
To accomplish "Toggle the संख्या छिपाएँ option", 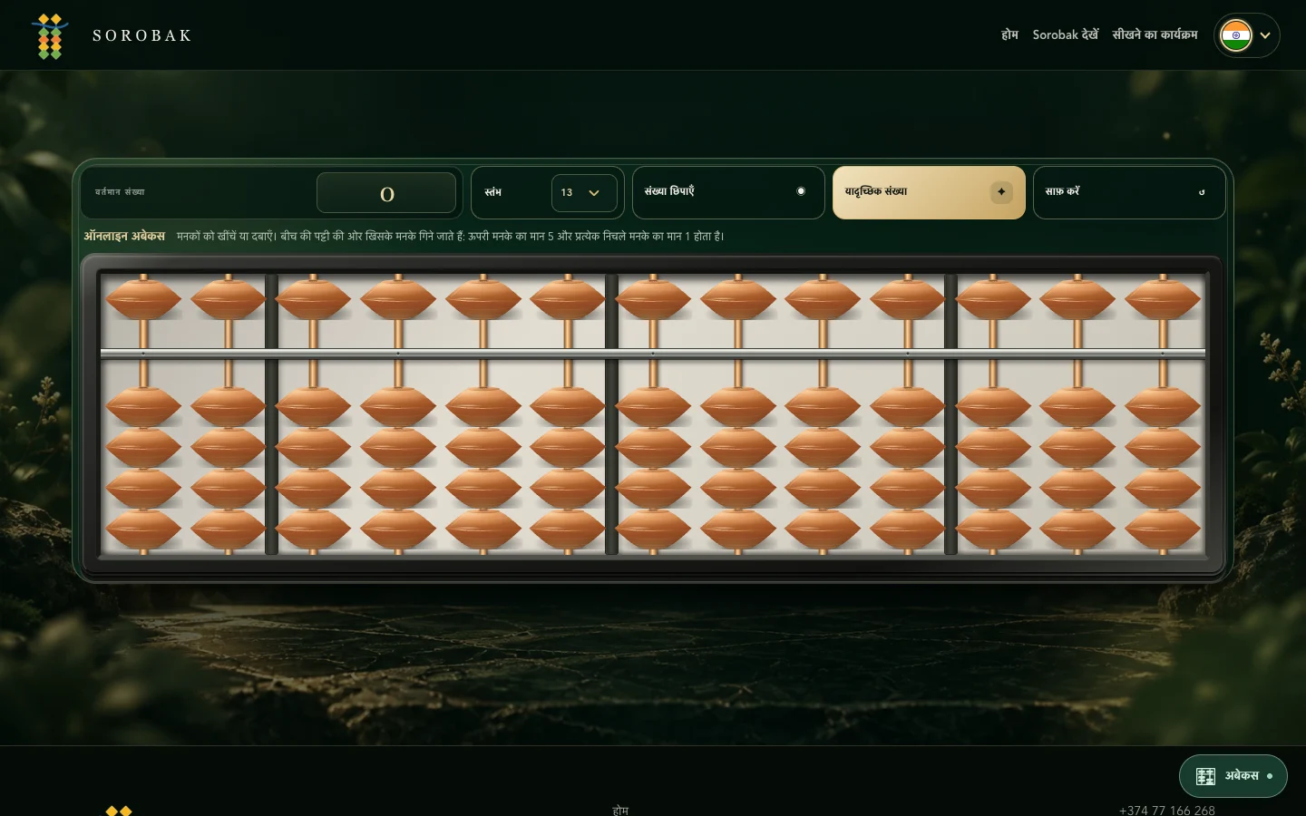I will click(x=728, y=192).
